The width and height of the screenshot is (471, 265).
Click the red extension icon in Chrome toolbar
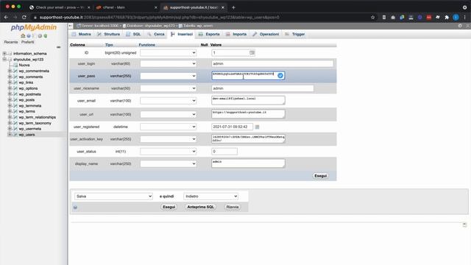[428, 18]
